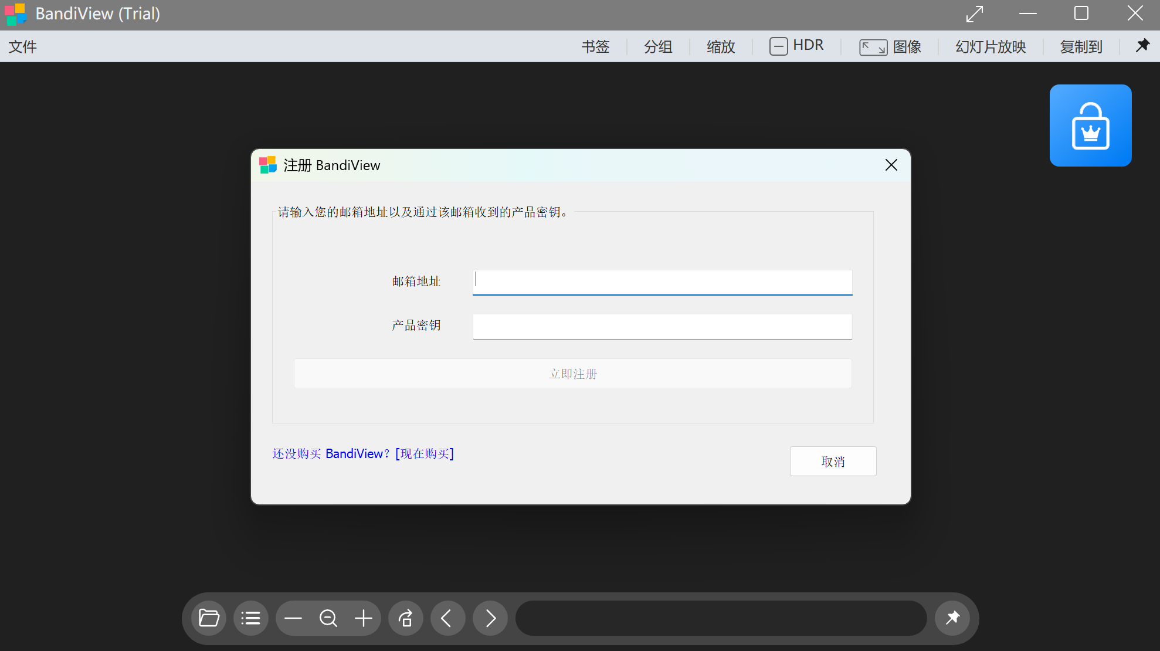Open the 复制到 menu
This screenshot has height=651, width=1160.
pos(1081,46)
